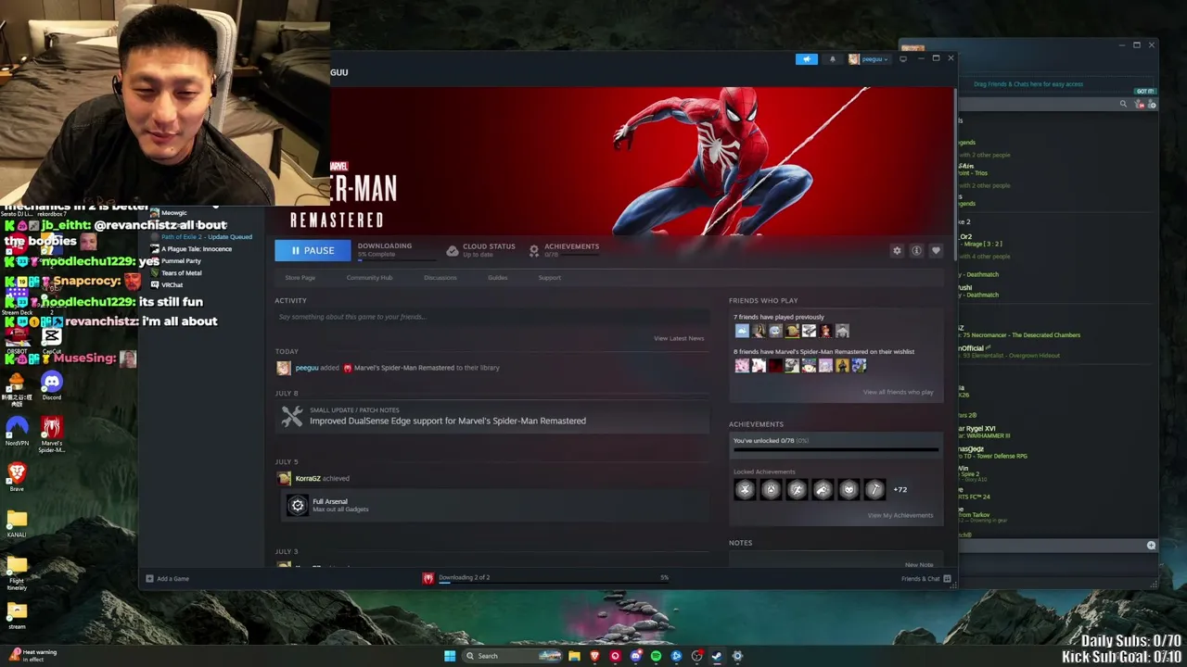Dismiss the GOT IT tip in Friends window
Screen dimensions: 1187x667
(1145, 91)
